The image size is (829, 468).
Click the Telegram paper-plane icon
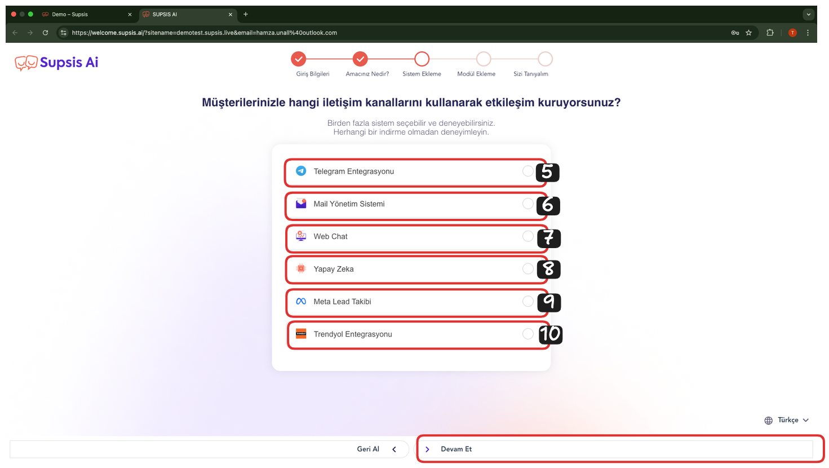pos(301,171)
